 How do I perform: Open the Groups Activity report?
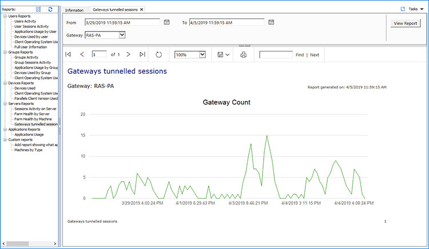[26, 57]
